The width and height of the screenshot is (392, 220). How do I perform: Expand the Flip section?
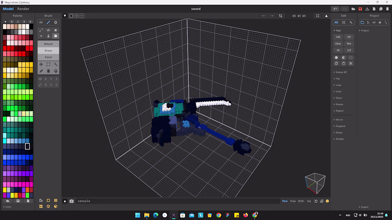[337, 79]
